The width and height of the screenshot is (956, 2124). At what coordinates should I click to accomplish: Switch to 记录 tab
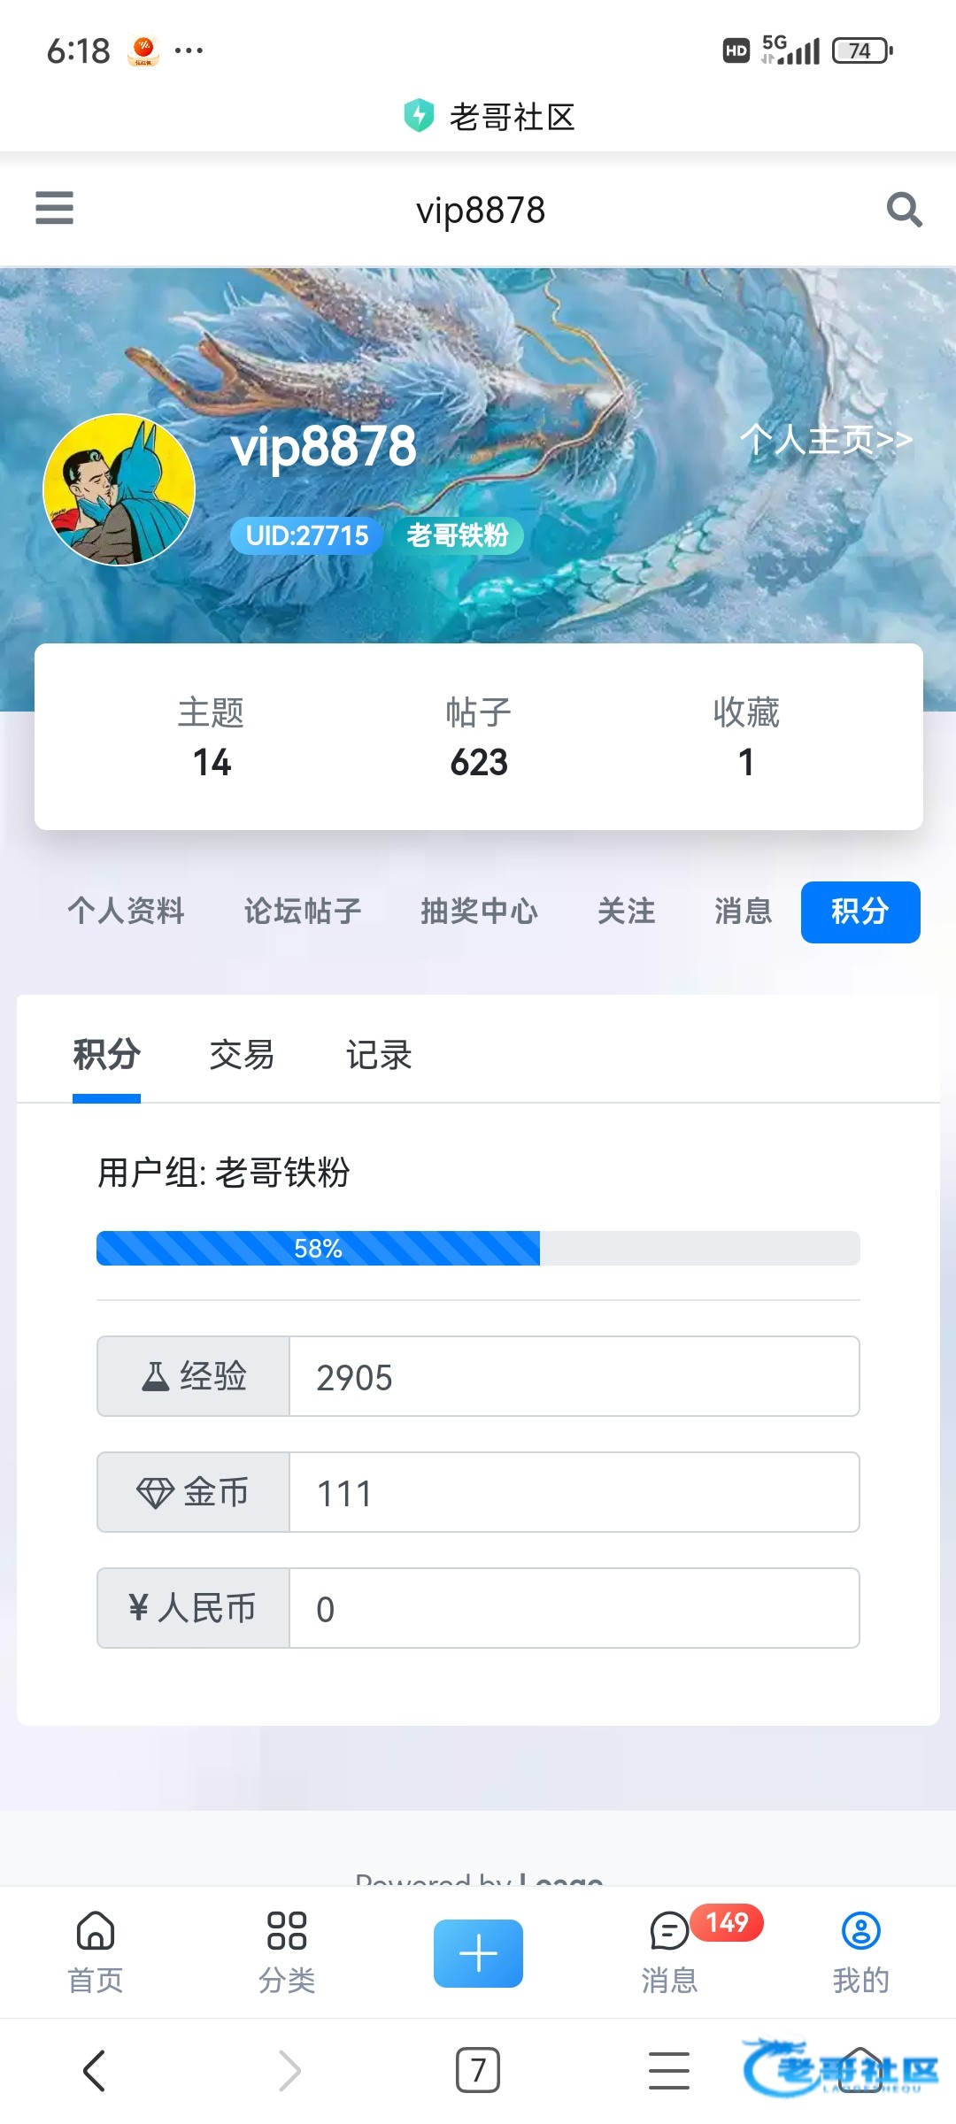(x=379, y=1055)
